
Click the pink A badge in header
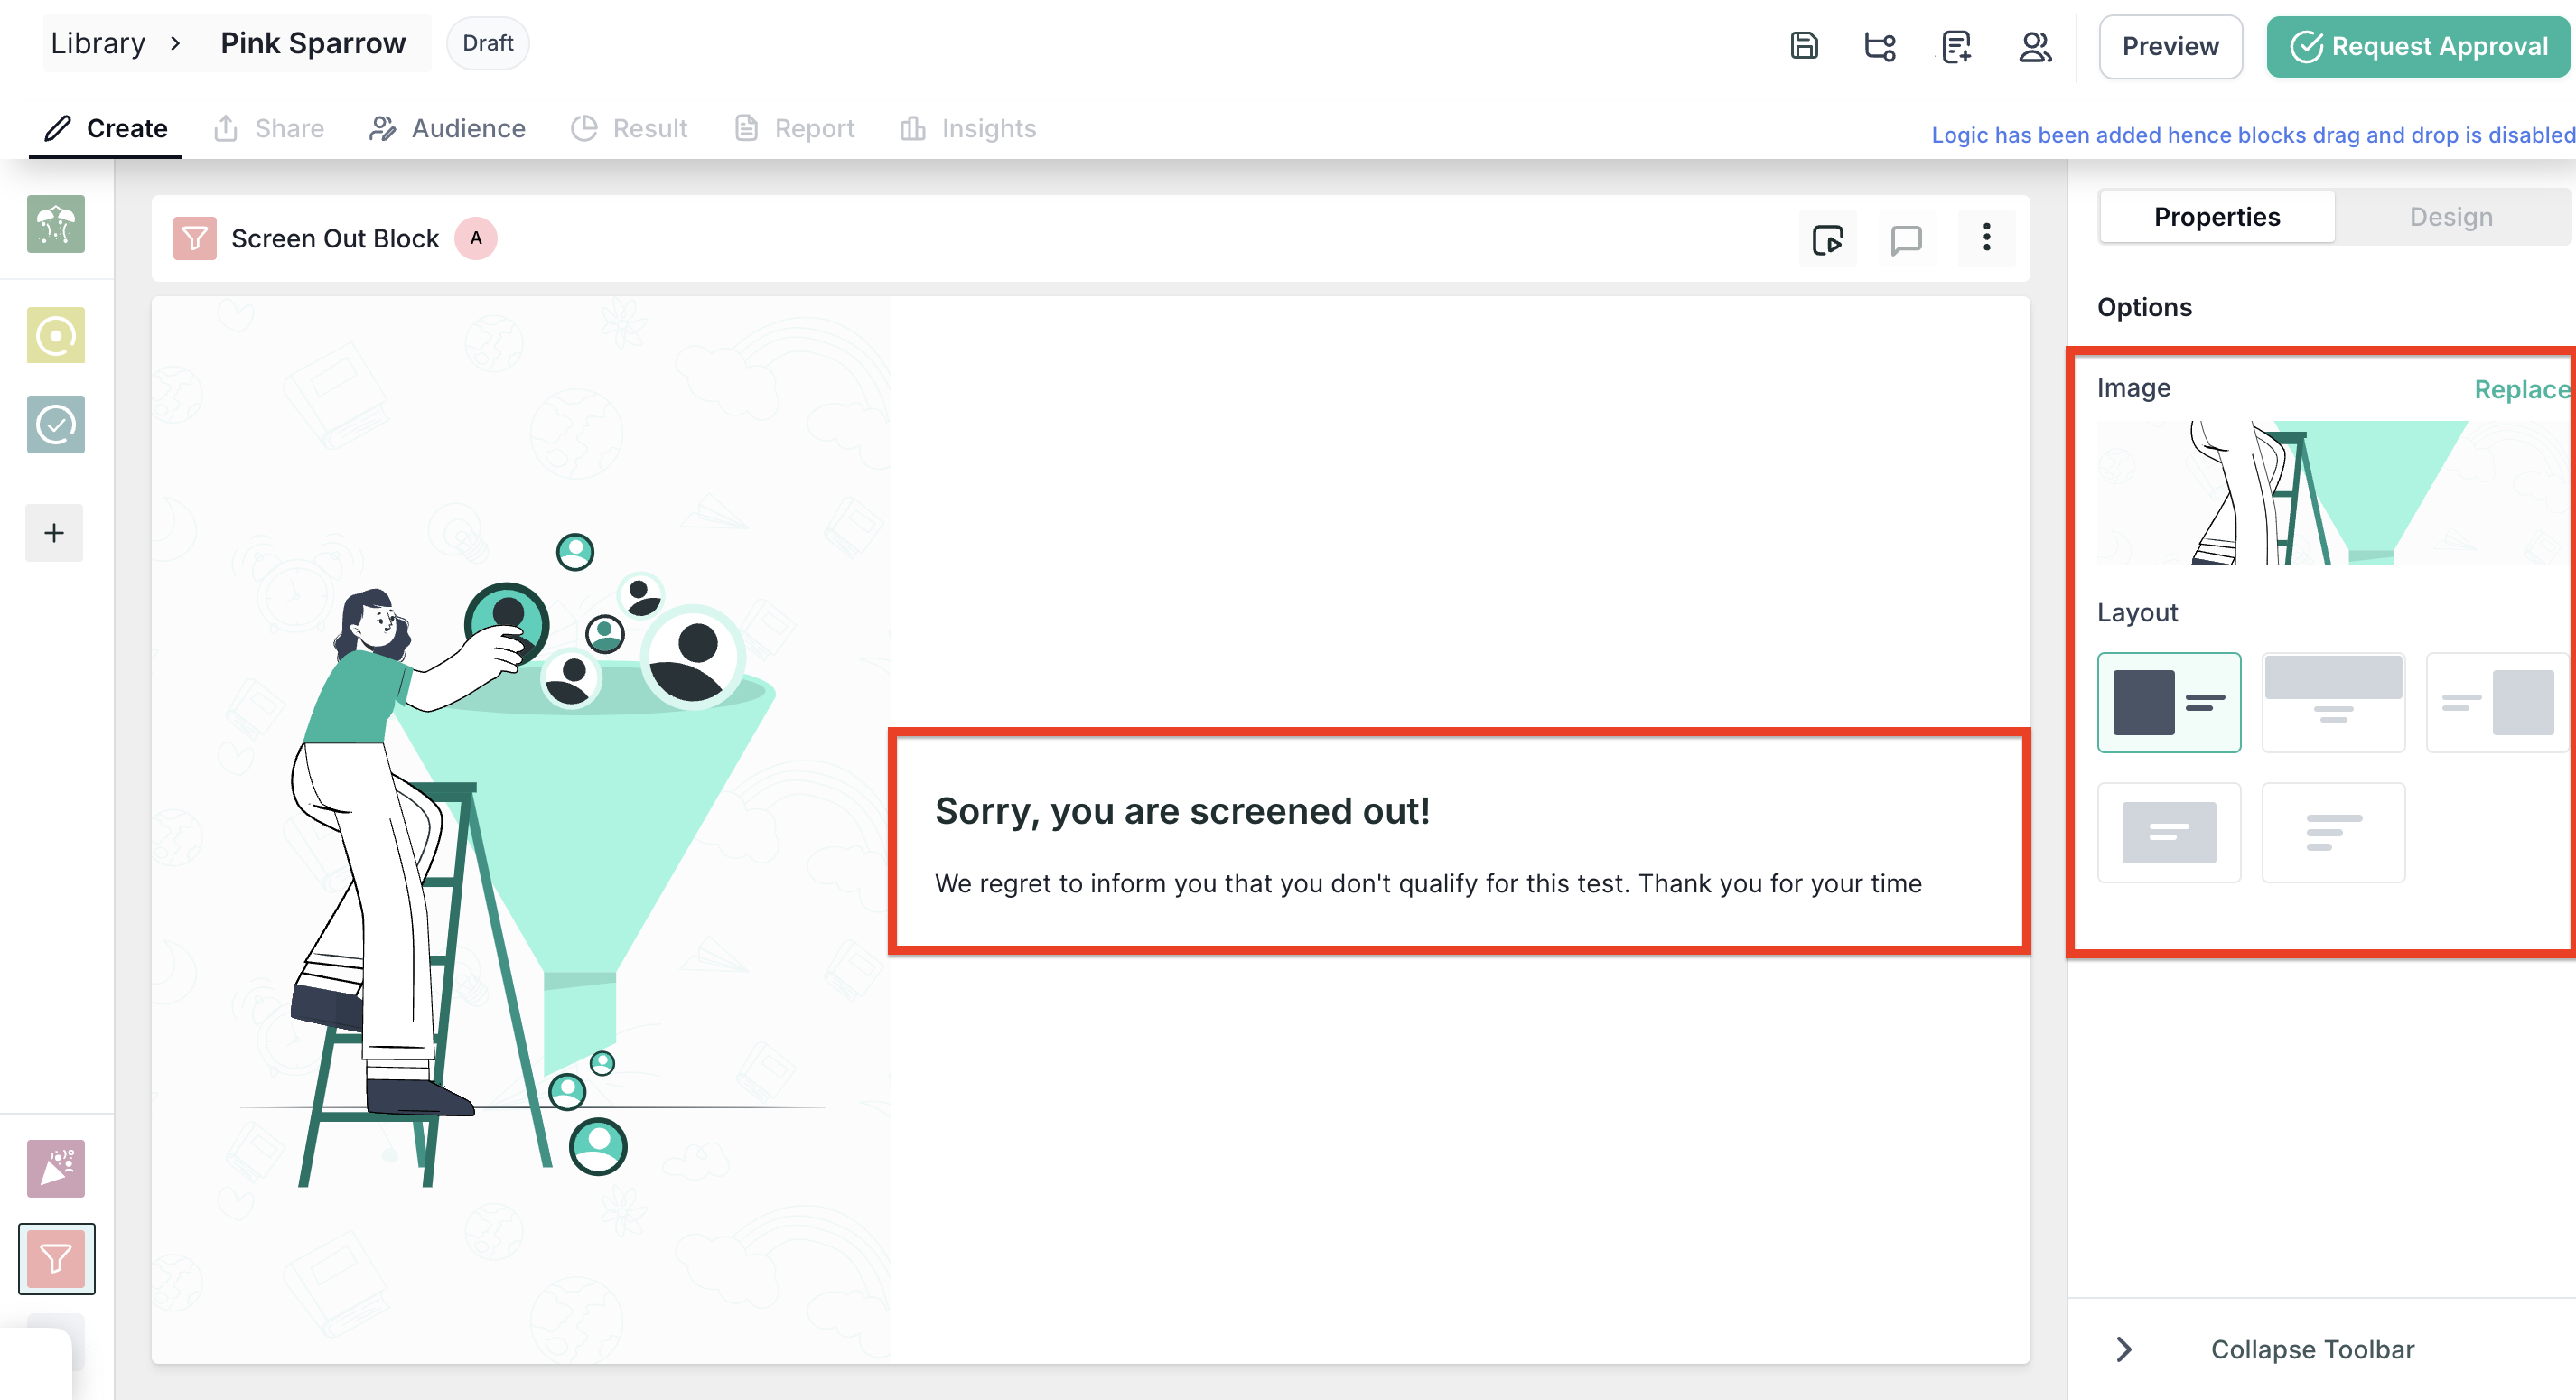pos(476,238)
